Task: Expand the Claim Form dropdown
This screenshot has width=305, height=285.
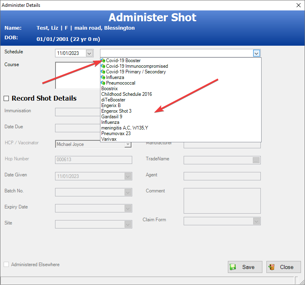Action: (x=256, y=221)
